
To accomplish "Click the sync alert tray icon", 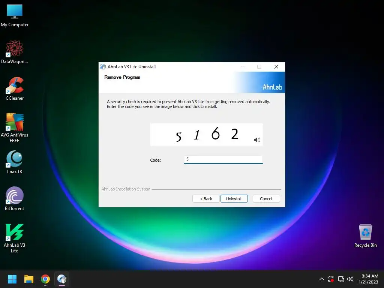I will pos(331,279).
